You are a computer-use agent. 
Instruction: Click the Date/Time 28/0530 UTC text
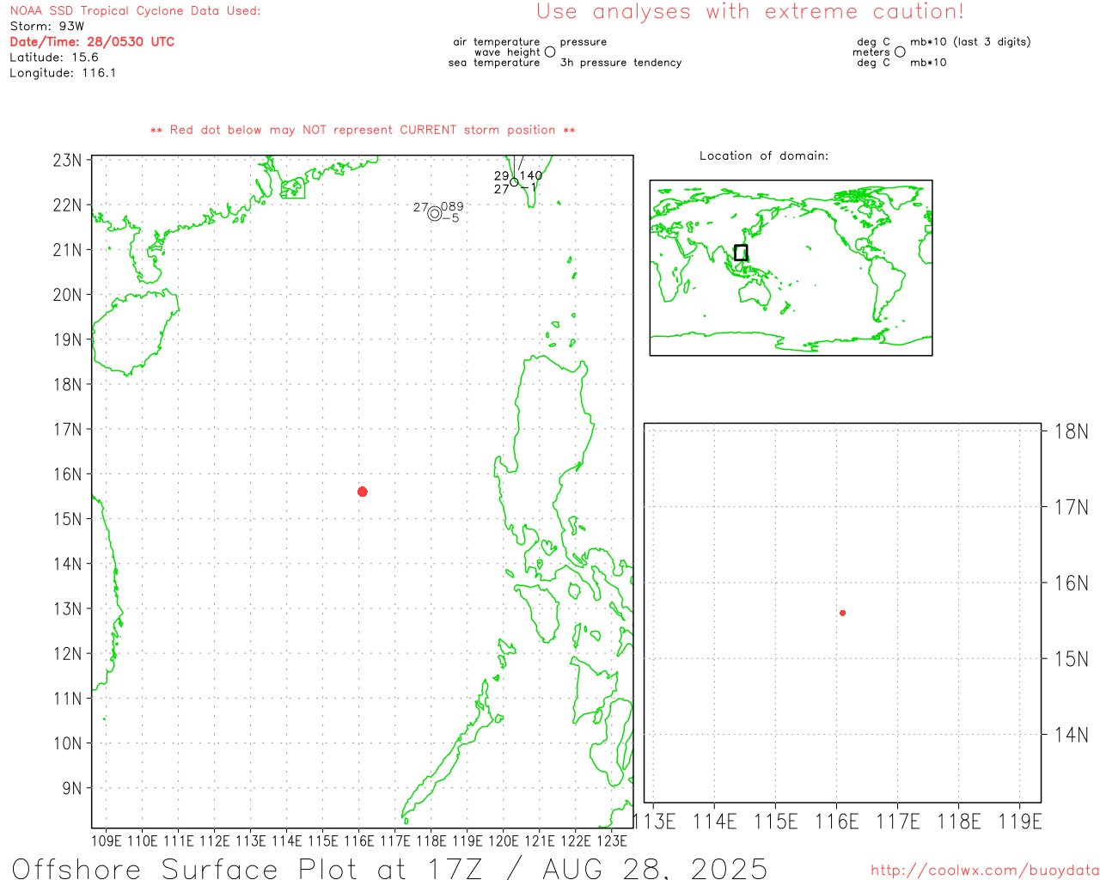(92, 41)
